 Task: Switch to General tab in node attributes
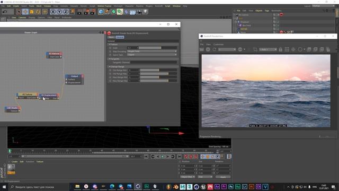[120, 37]
